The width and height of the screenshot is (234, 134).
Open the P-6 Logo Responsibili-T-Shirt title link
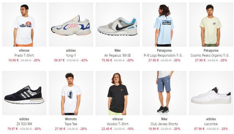click(x=164, y=55)
